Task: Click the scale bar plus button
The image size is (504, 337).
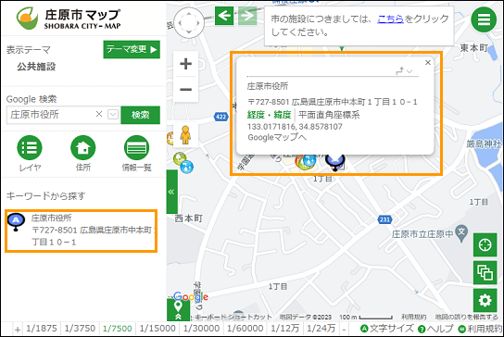Action: [x=18, y=330]
